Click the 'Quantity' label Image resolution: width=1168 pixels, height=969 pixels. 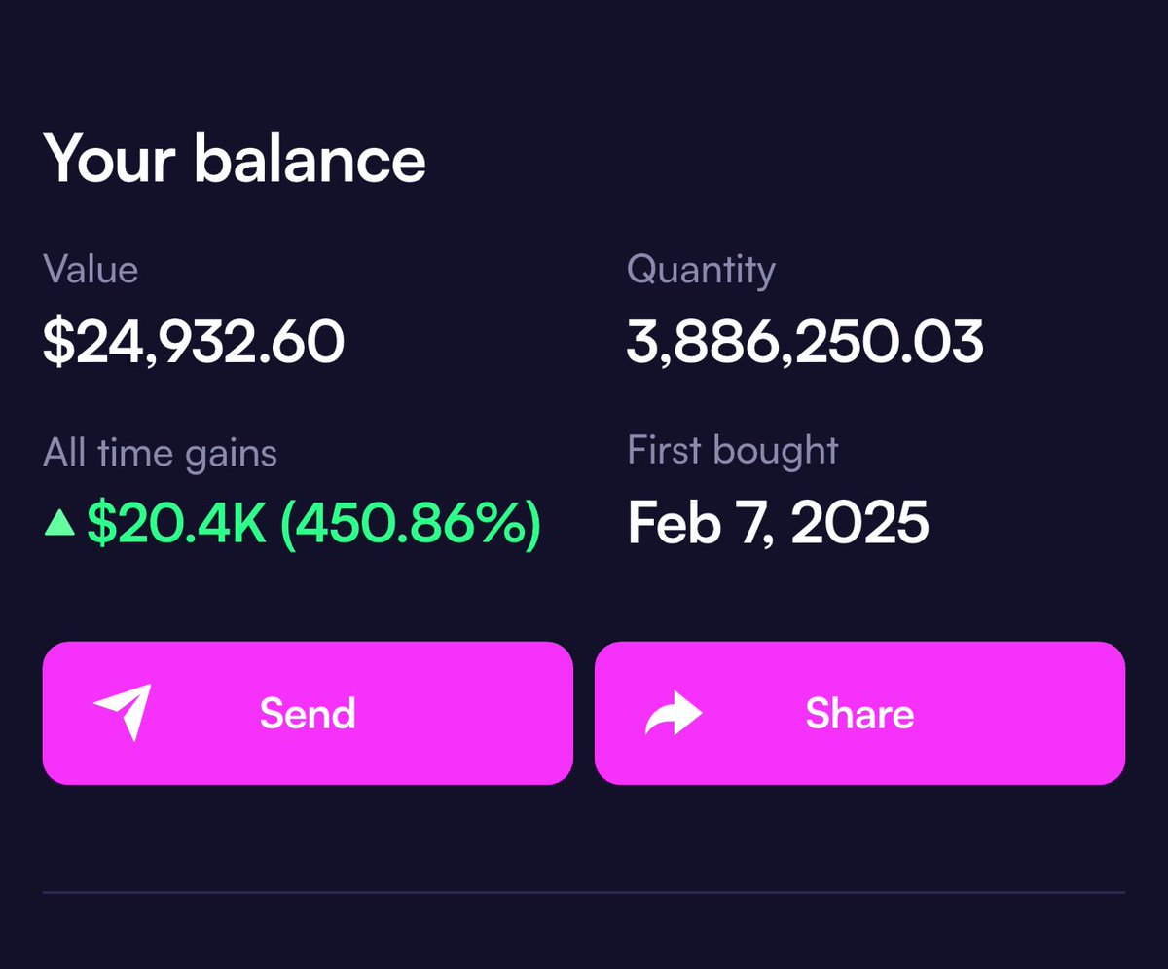[701, 271]
